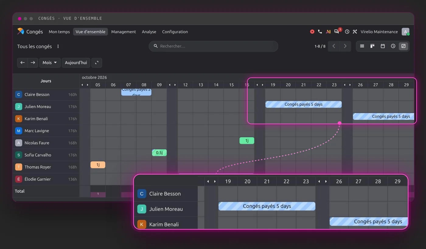Open the Virelio Maintenance company switcher
This screenshot has height=249, width=426.
(x=379, y=32)
